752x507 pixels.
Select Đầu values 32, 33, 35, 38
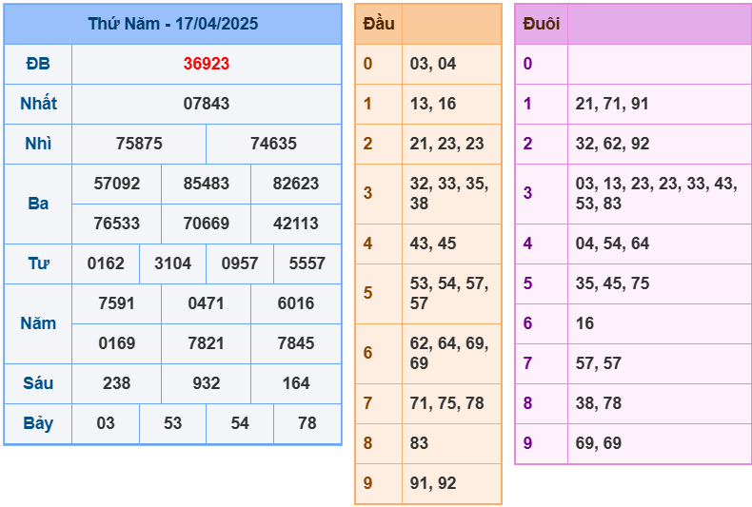pos(448,193)
